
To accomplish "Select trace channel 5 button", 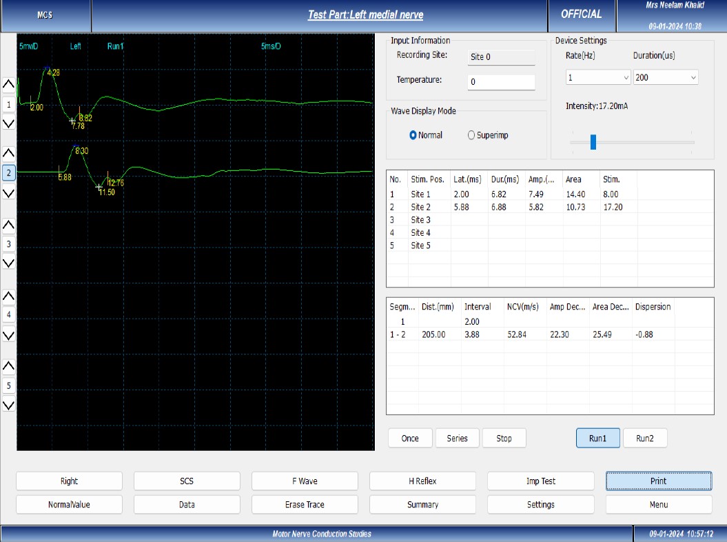I will click(x=8, y=385).
